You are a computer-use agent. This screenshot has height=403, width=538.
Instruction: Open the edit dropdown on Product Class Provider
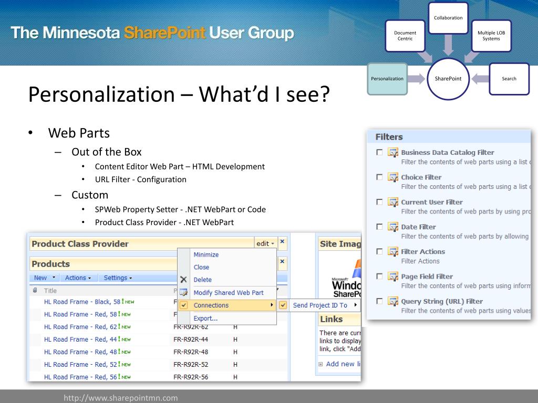tap(265, 243)
